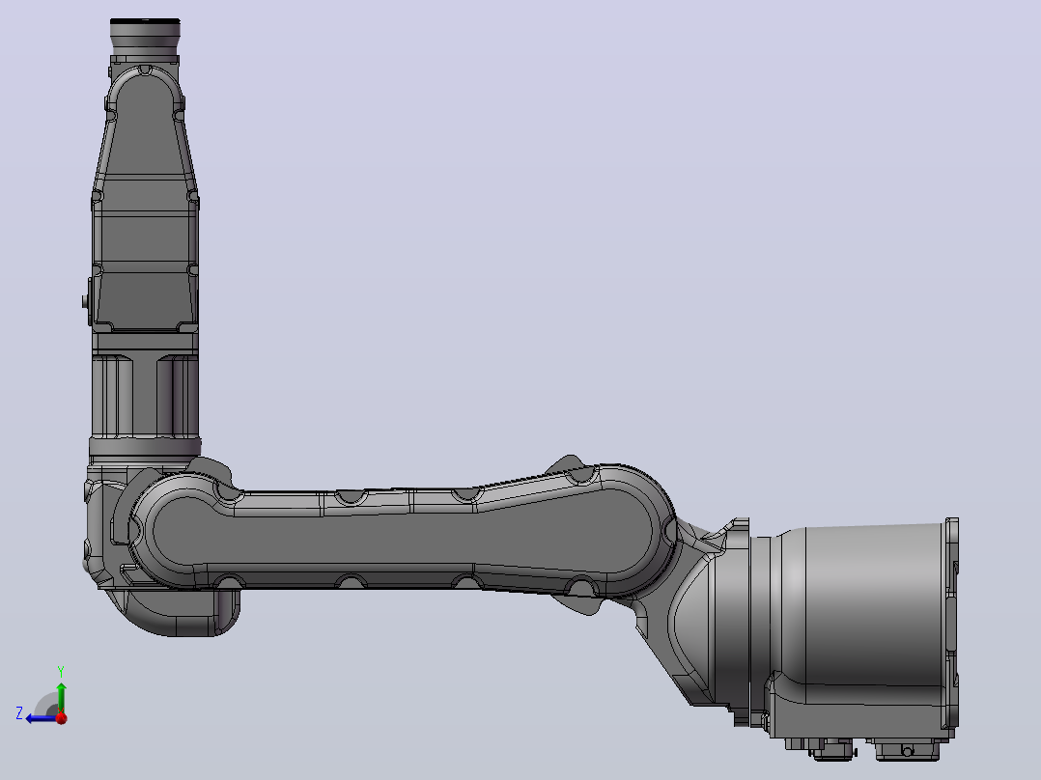Select the long horizontal lower arm link
The height and width of the screenshot is (780, 1041).
(402, 531)
